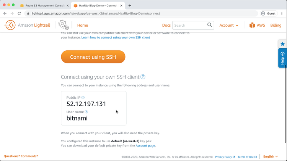Open the settings gears icon
This screenshot has width=287, height=161.
tap(64, 25)
